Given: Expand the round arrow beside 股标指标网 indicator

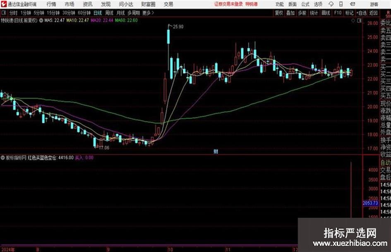Looking at the screenshot, I should click(x=3, y=158).
